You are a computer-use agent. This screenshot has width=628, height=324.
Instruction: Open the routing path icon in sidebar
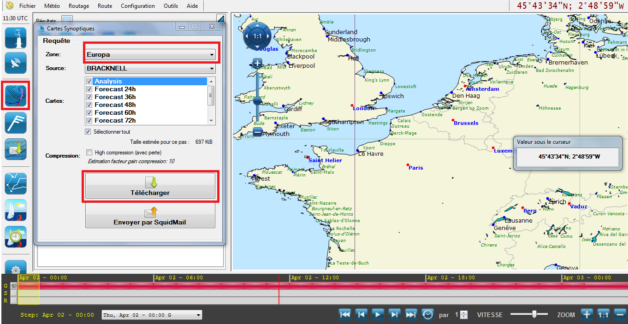click(16, 183)
